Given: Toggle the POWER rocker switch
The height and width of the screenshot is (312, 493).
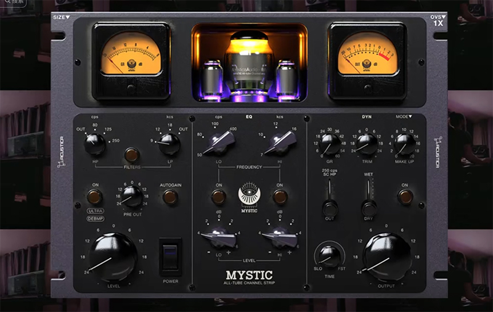Looking at the screenshot, I should coord(171,256).
